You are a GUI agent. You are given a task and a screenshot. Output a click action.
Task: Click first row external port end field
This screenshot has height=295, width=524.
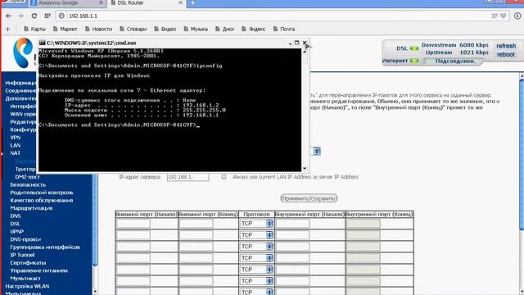point(196,224)
